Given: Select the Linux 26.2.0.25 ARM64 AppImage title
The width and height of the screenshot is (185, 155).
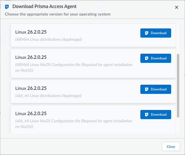Looking at the screenshot, I should pyautogui.click(x=31, y=32).
